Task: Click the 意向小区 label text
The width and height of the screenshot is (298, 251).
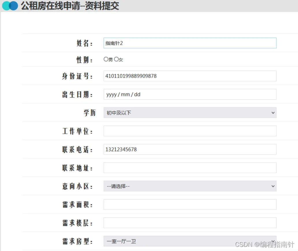Action: point(77,186)
